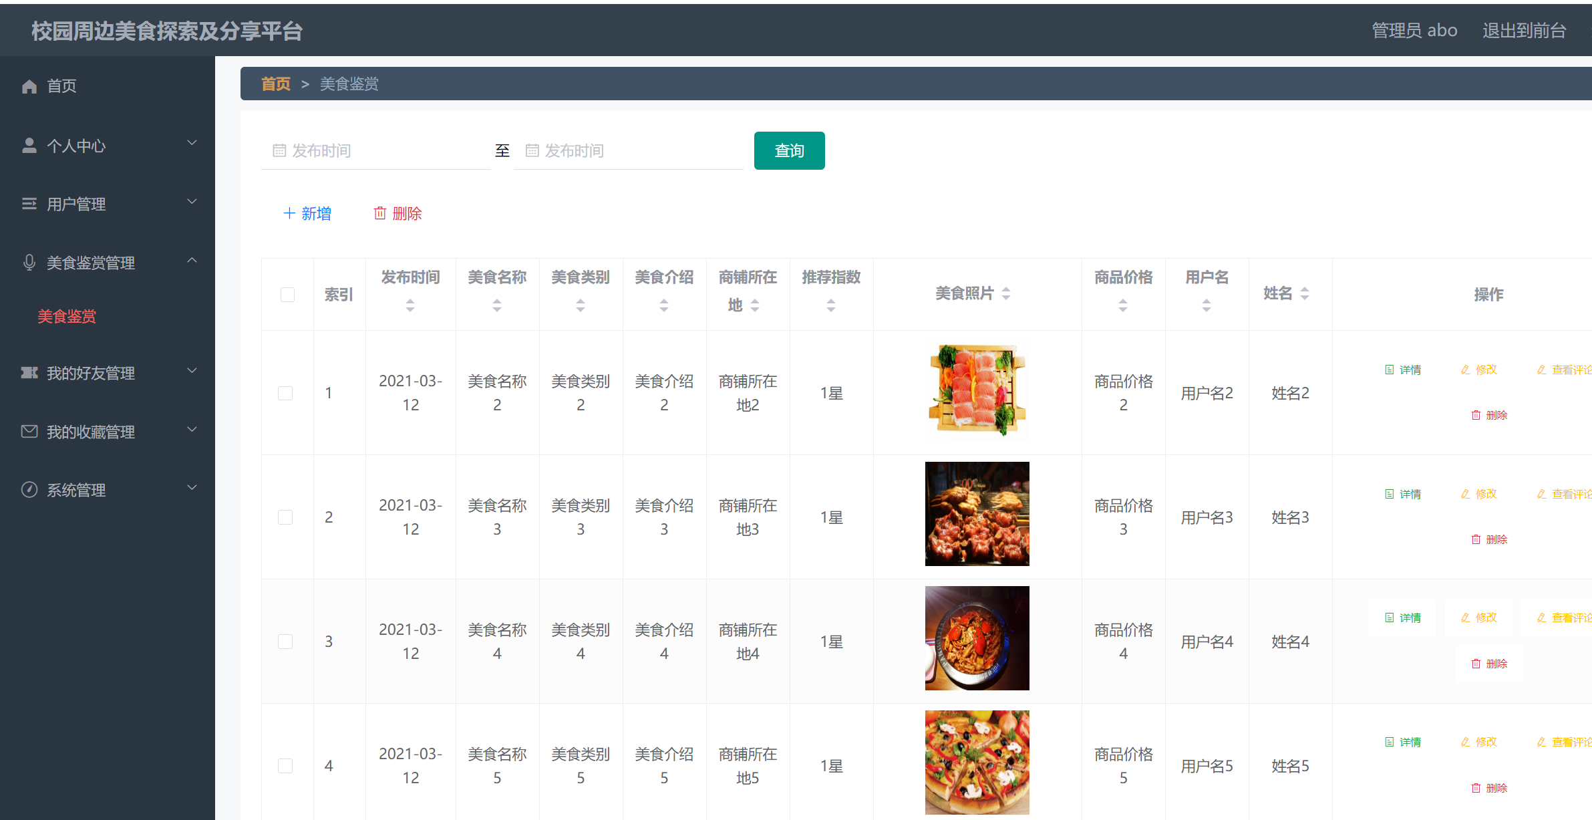The height and width of the screenshot is (820, 1592).
Task: Check the select-all checkbox in the table header
Action: coord(287,294)
